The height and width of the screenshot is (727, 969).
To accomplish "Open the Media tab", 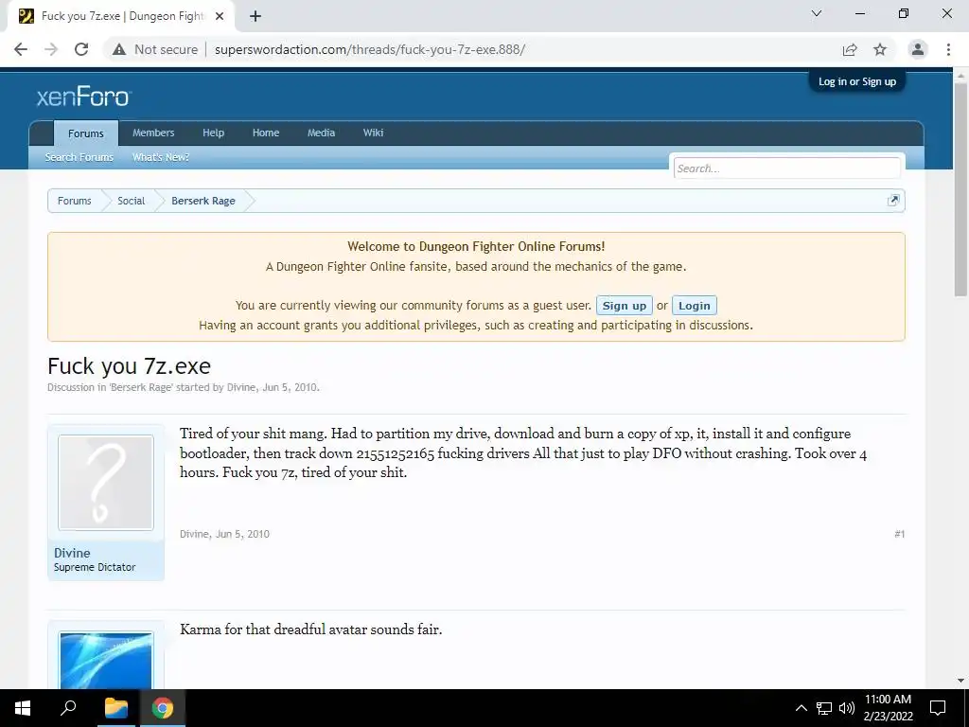I will coord(322,133).
